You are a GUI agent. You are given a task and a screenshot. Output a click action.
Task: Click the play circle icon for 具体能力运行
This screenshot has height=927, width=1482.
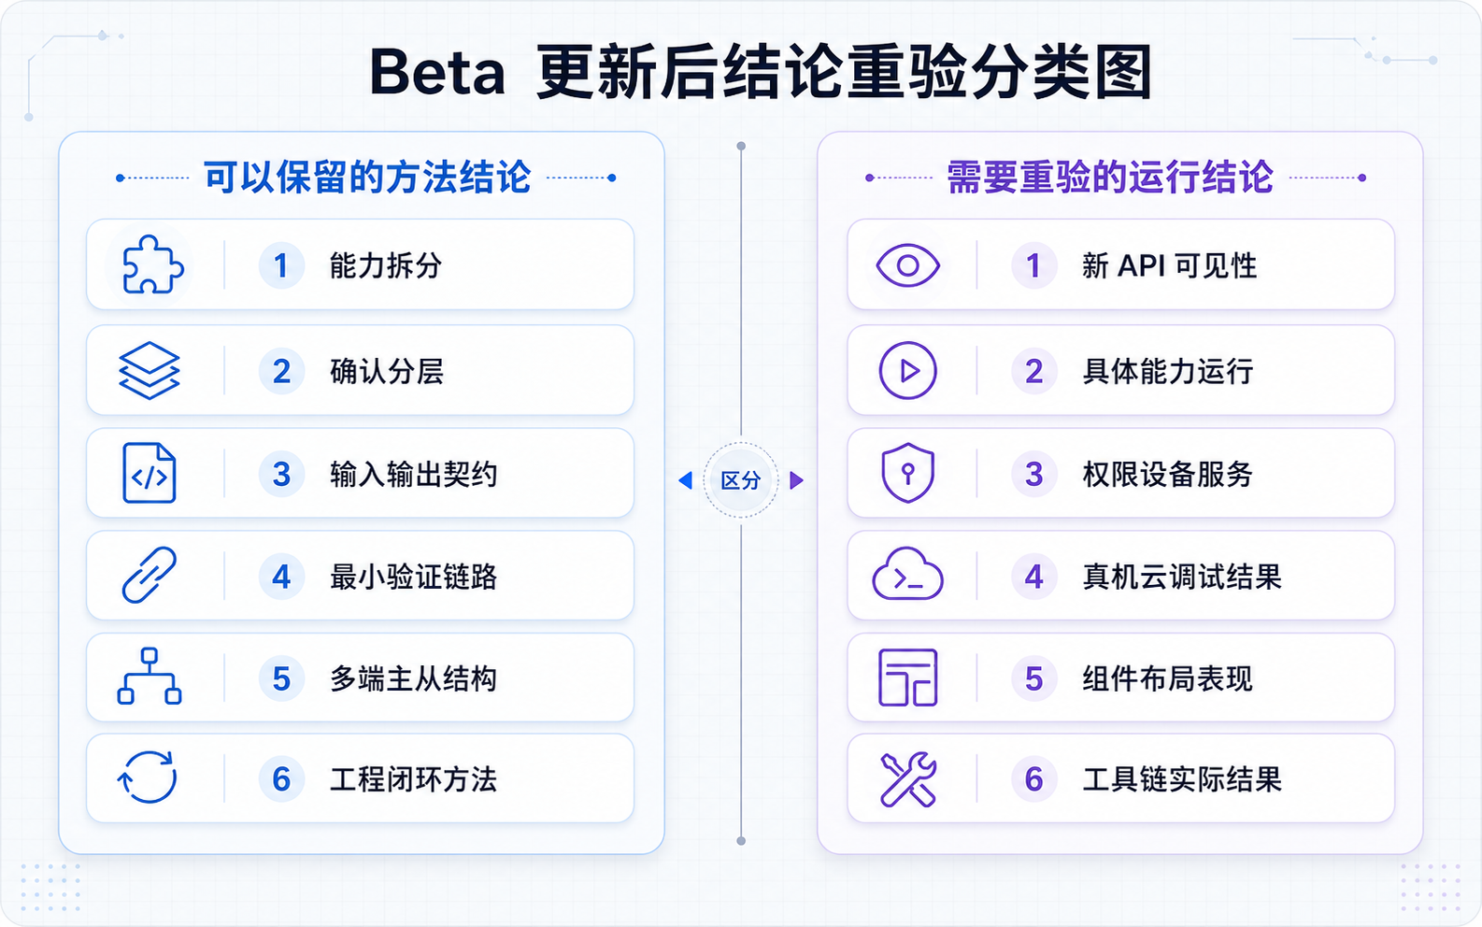pyautogui.click(x=908, y=371)
